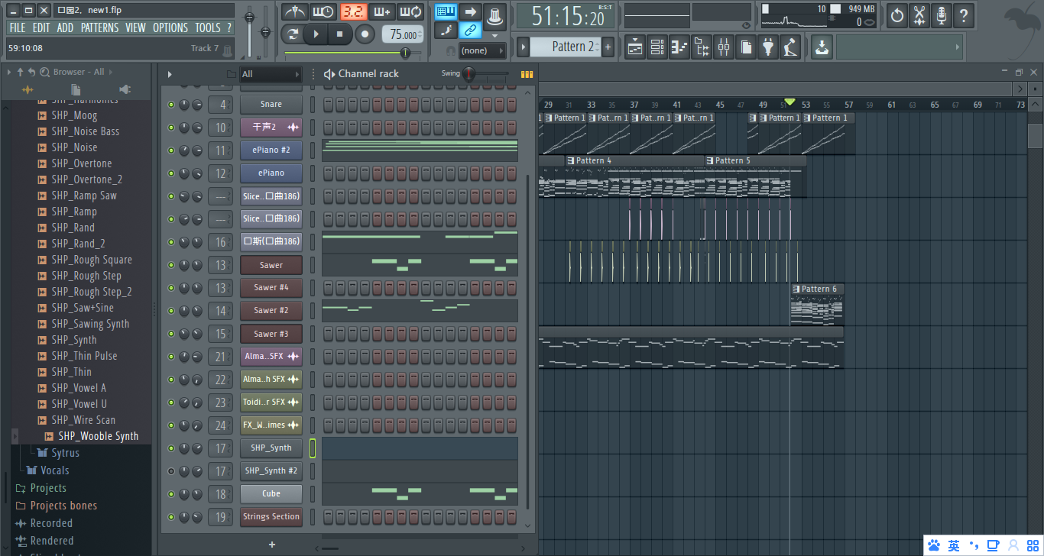Image resolution: width=1044 pixels, height=556 pixels.
Task: Toggle mute LED of Cube channel
Action: point(171,494)
